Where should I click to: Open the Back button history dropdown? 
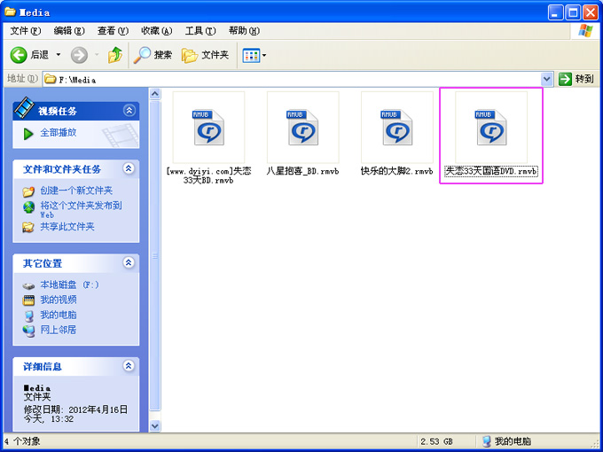[x=59, y=55]
